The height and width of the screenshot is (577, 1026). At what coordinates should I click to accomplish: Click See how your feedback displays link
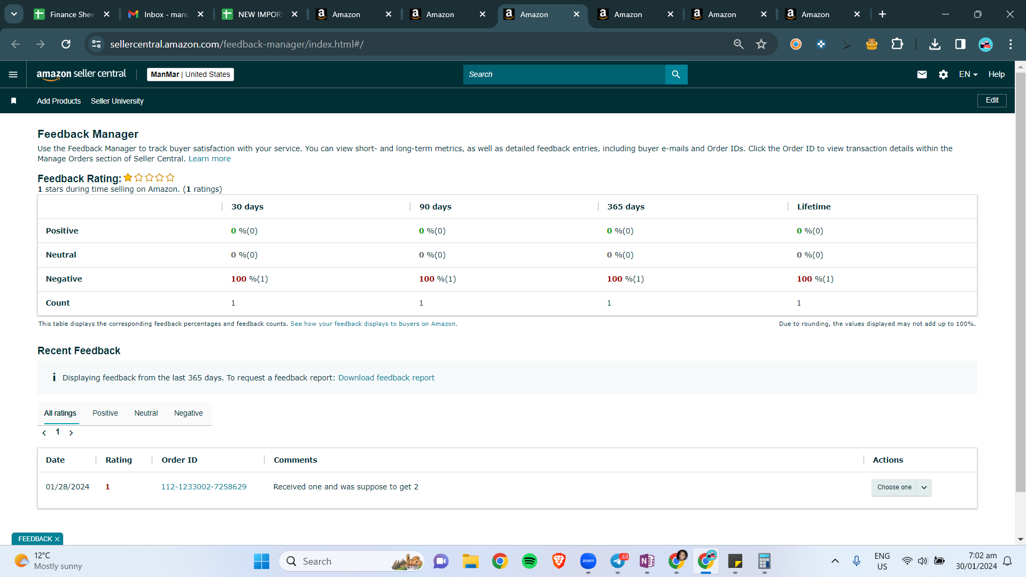[374, 324]
